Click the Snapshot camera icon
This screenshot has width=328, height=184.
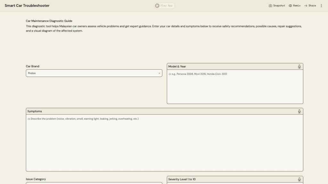pyautogui.click(x=270, y=5)
